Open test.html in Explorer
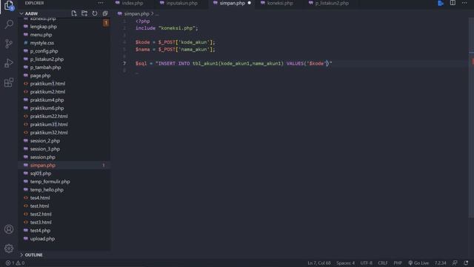Image resolution: width=474 pixels, height=267 pixels. point(39,206)
